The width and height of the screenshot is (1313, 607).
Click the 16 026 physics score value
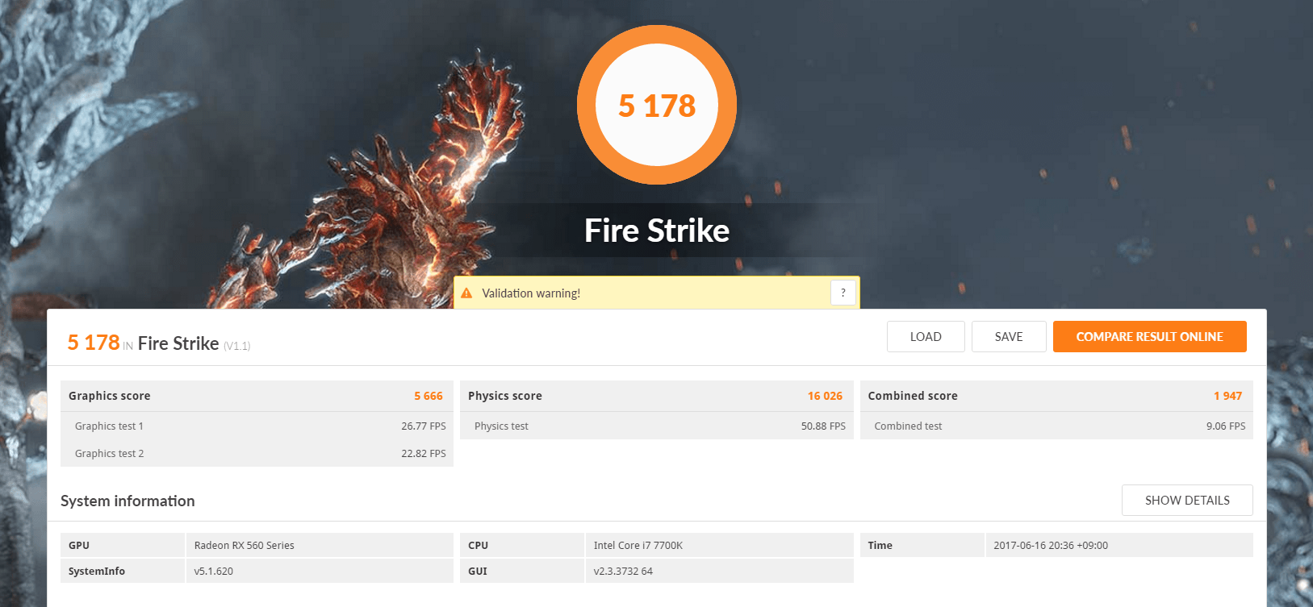tap(825, 396)
